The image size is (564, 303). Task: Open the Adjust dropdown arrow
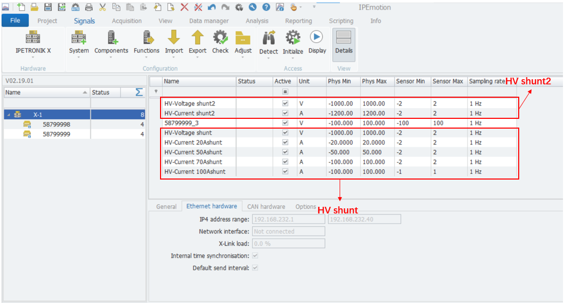(243, 58)
